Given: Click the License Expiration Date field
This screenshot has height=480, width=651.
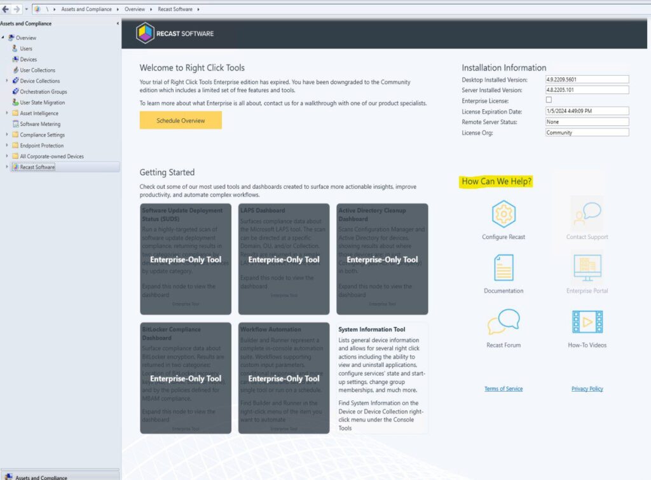Looking at the screenshot, I should pos(586,111).
